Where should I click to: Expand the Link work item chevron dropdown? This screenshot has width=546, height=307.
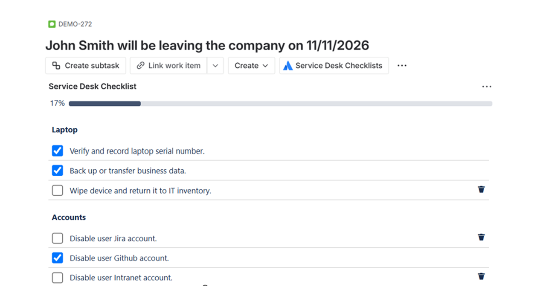pyautogui.click(x=215, y=65)
